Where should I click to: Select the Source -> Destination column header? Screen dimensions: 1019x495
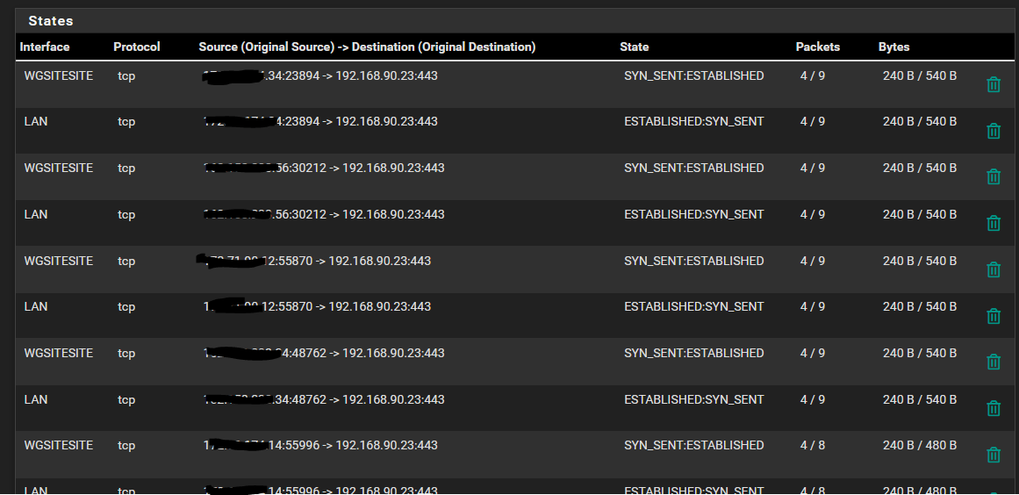367,47
